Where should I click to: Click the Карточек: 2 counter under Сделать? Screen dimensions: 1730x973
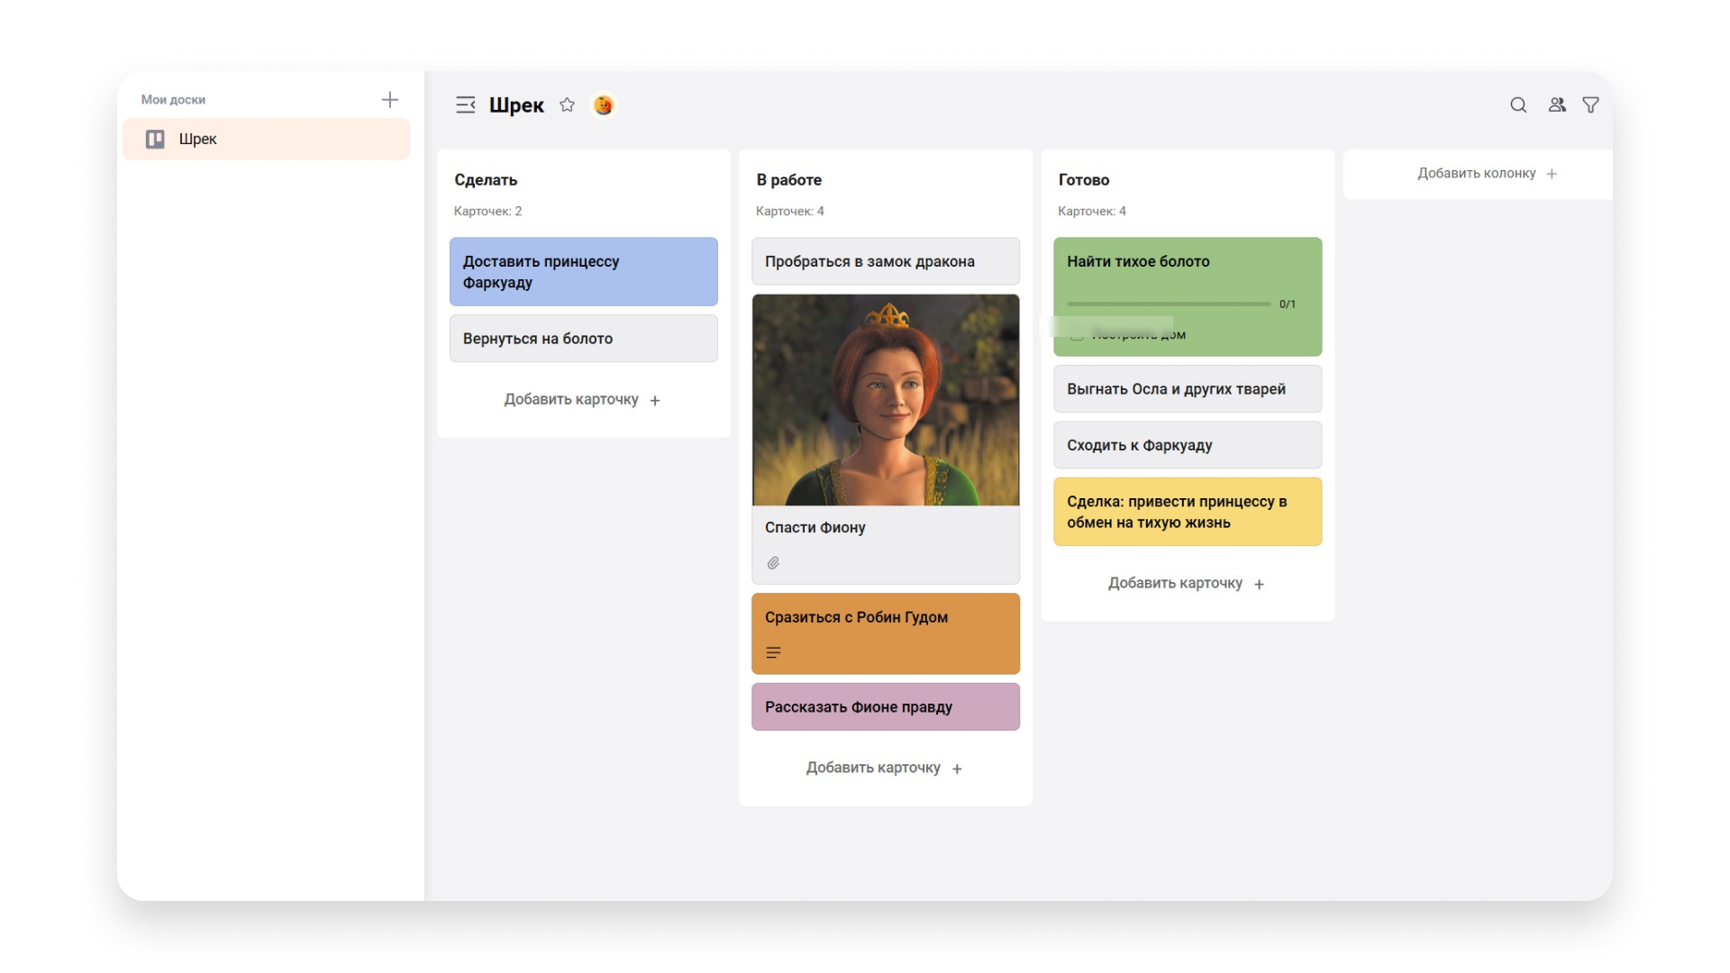487,212
